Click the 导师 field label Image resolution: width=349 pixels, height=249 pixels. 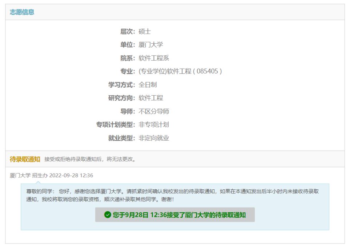128,111
